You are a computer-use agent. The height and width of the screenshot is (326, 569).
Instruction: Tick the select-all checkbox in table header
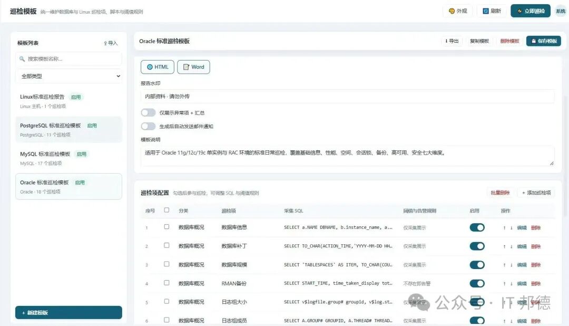(x=166, y=210)
